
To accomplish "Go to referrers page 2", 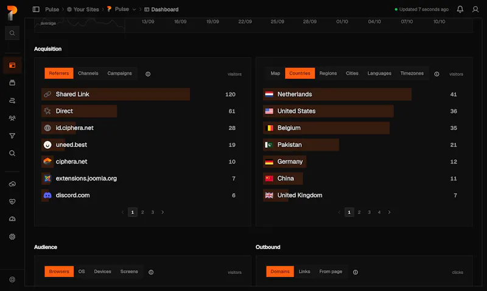I will coord(142,212).
